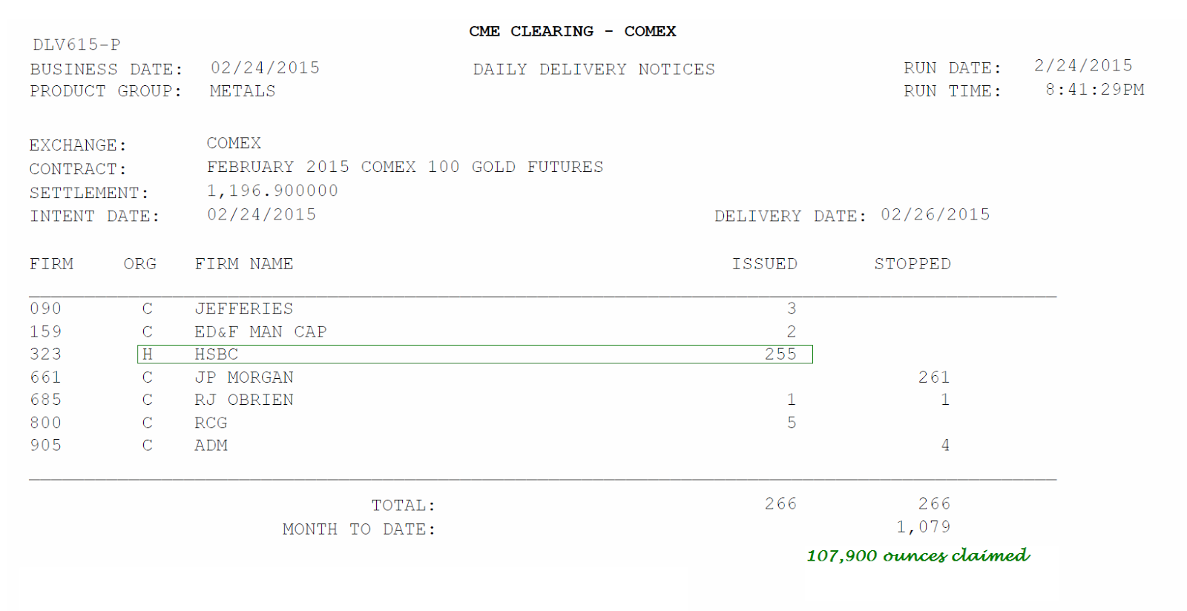Click firm code 905 for ADM
Image resolution: width=1187 pixels, height=611 pixels.
(45, 445)
